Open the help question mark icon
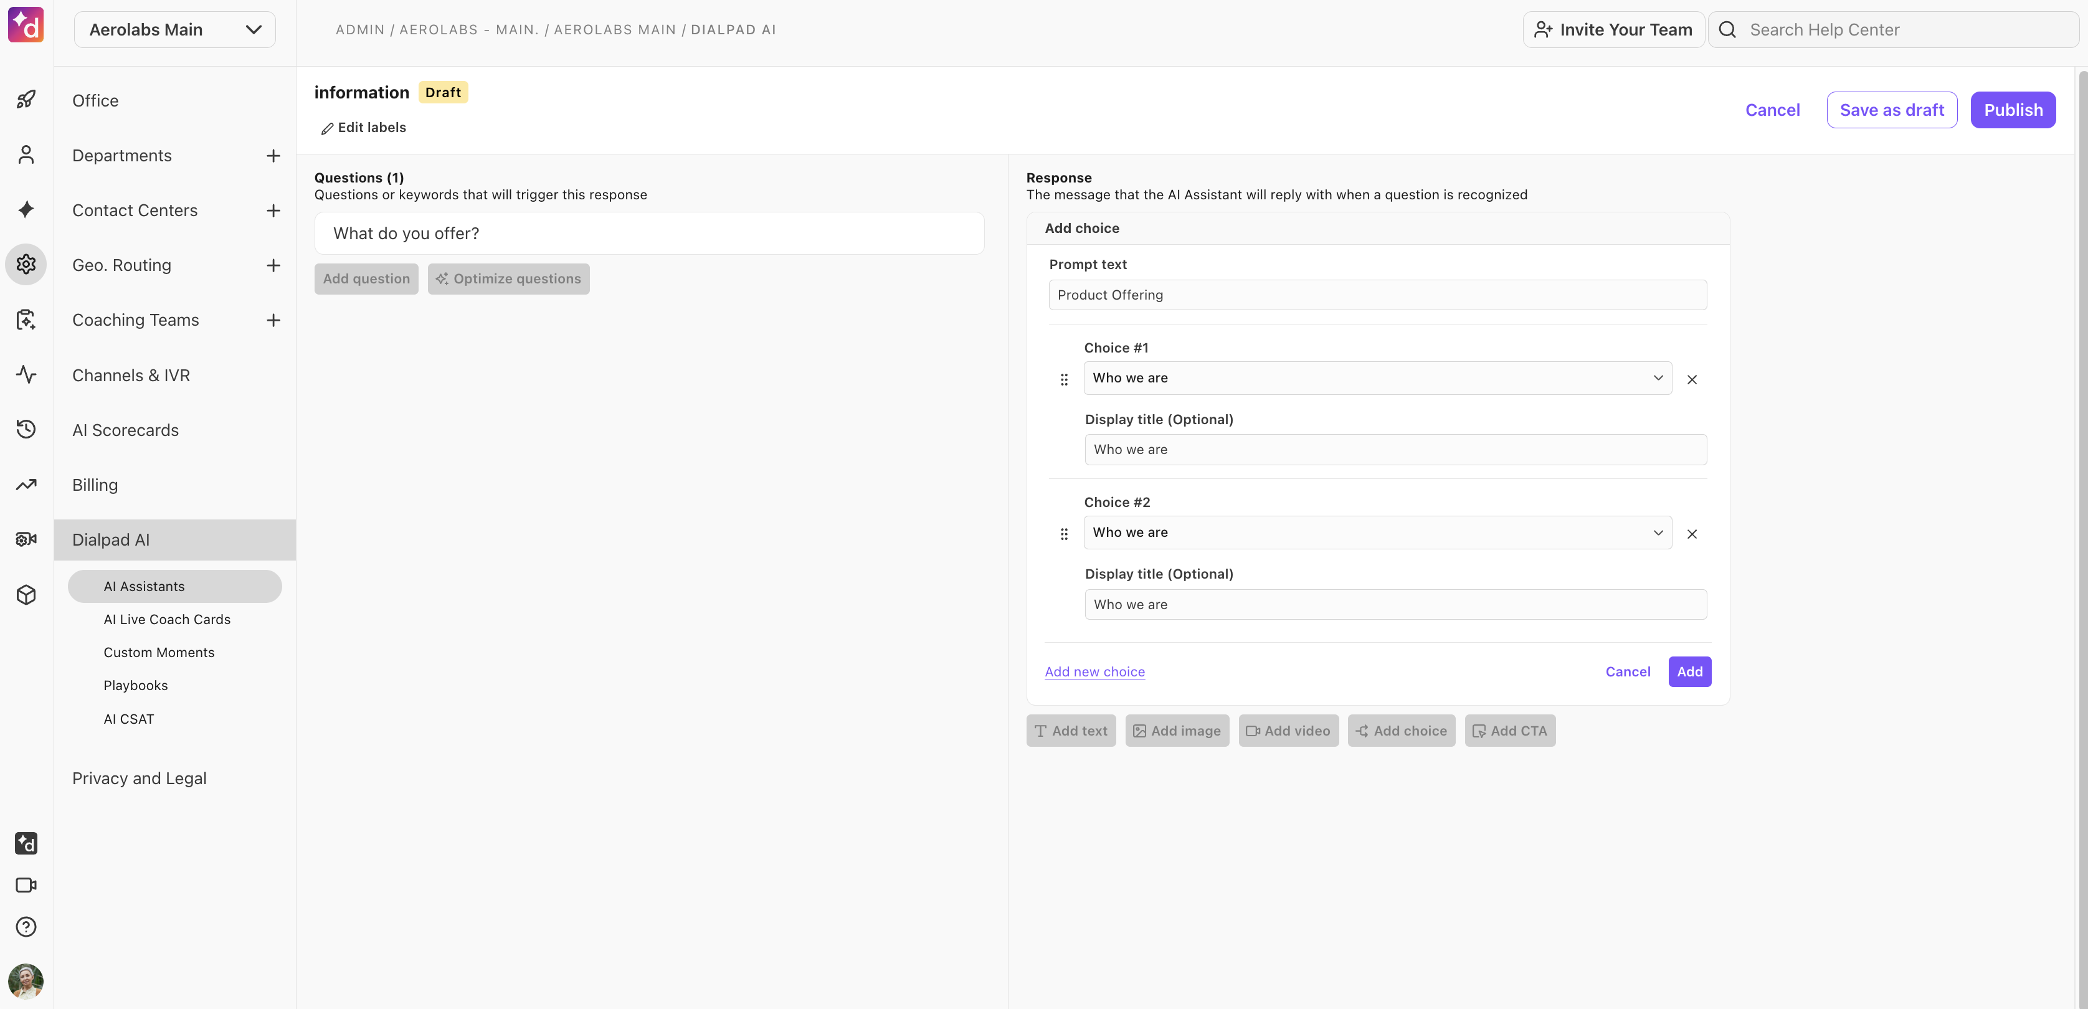The width and height of the screenshot is (2088, 1009). click(x=26, y=926)
